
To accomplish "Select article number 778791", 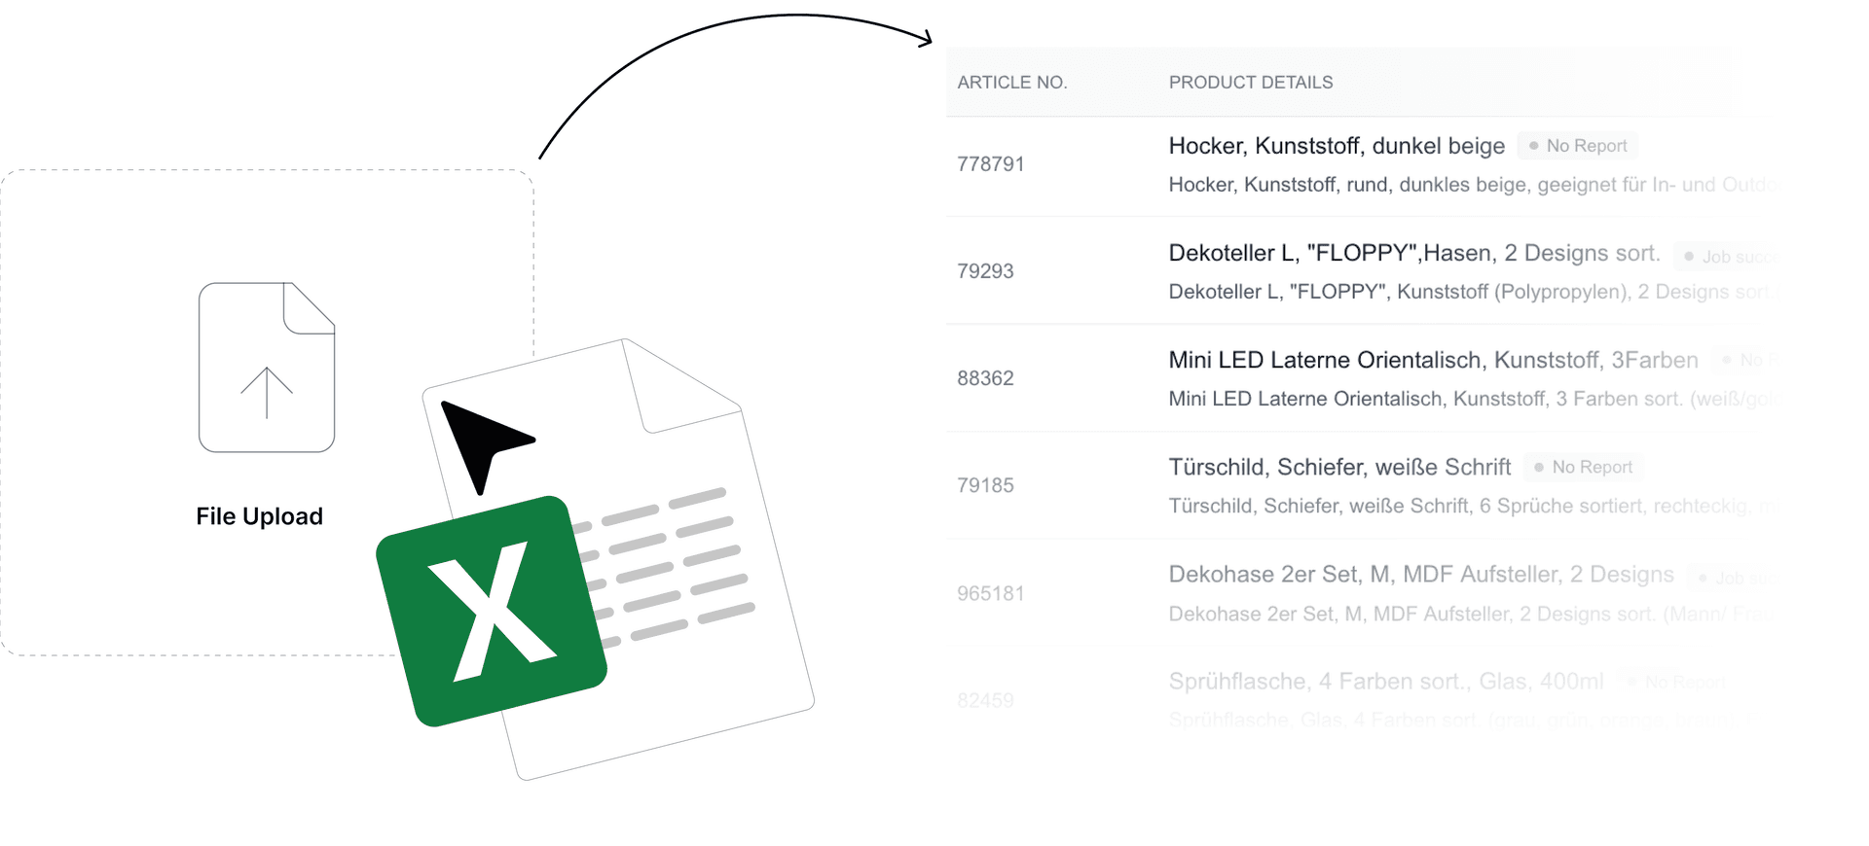I will tap(990, 164).
